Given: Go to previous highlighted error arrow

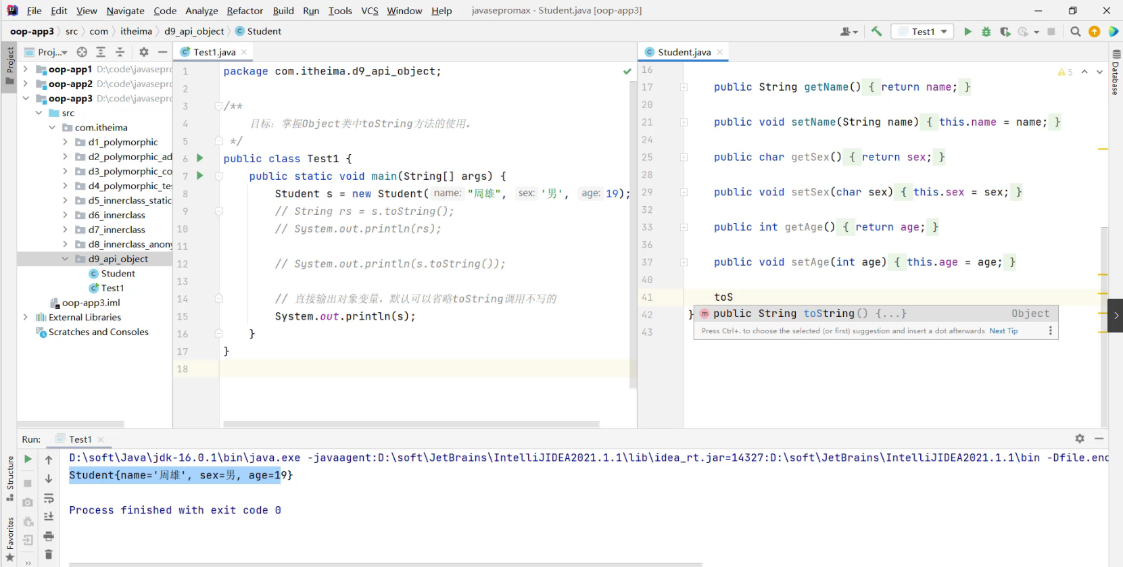Looking at the screenshot, I should 1084,72.
